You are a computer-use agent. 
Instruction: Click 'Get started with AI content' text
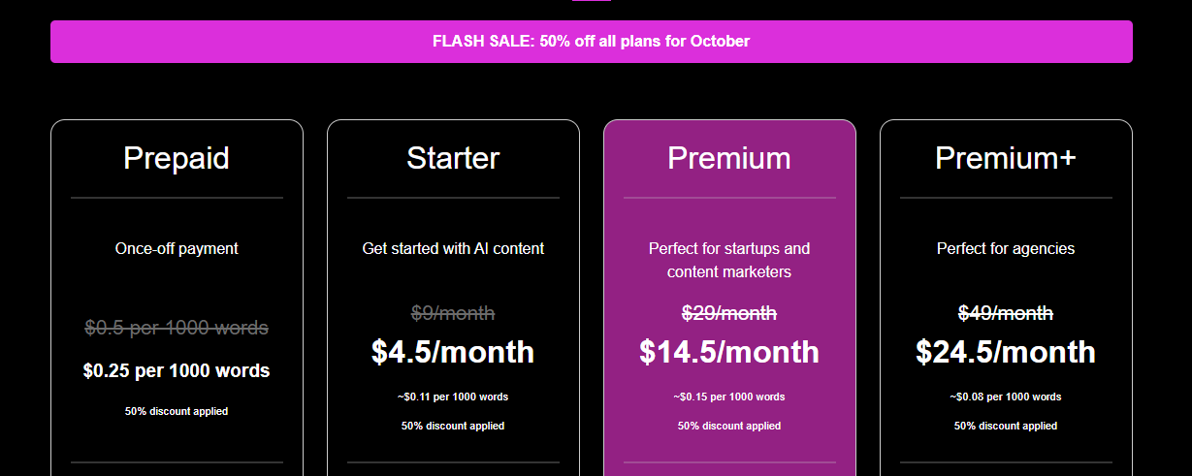[x=453, y=248]
